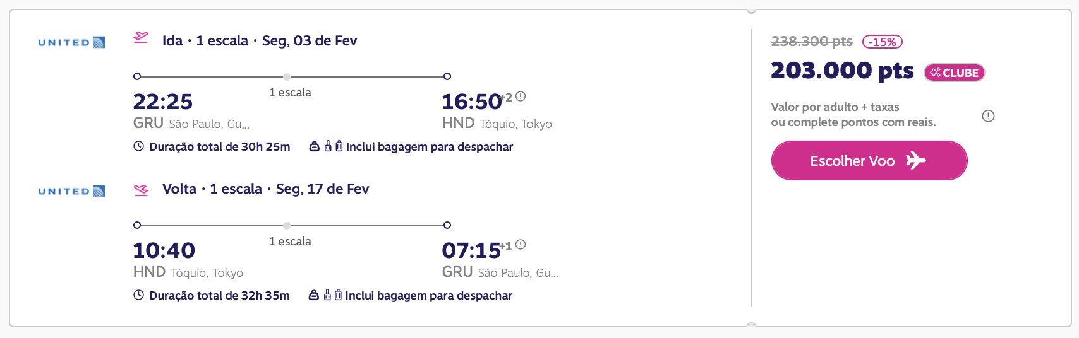Viewport: 1079px width, 338px height.
Task: Click the -15% discount tag
Action: 883,42
